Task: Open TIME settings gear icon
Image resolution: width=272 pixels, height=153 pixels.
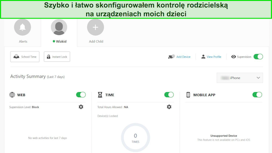Action: point(169,107)
